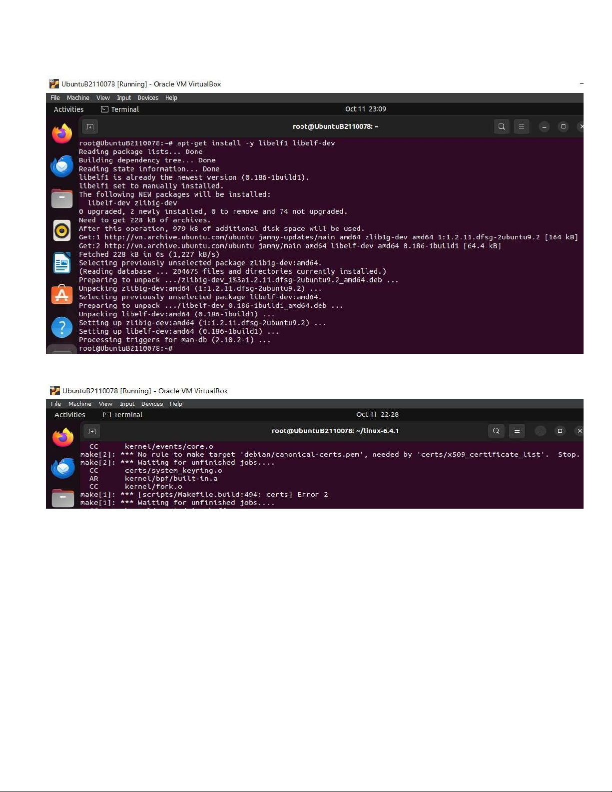The width and height of the screenshot is (612, 792).
Task: Search in the top terminal window
Action: 502,126
